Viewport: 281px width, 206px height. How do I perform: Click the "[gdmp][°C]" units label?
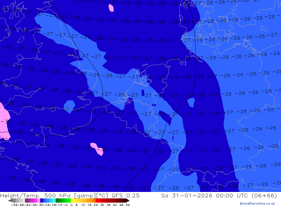91,195
